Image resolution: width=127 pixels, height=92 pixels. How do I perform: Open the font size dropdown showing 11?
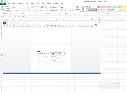(31, 7)
